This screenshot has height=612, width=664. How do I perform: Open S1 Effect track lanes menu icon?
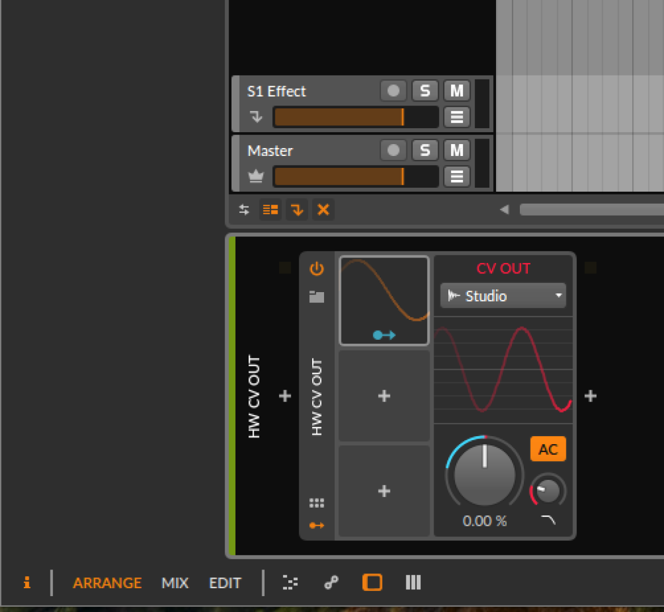(x=456, y=117)
